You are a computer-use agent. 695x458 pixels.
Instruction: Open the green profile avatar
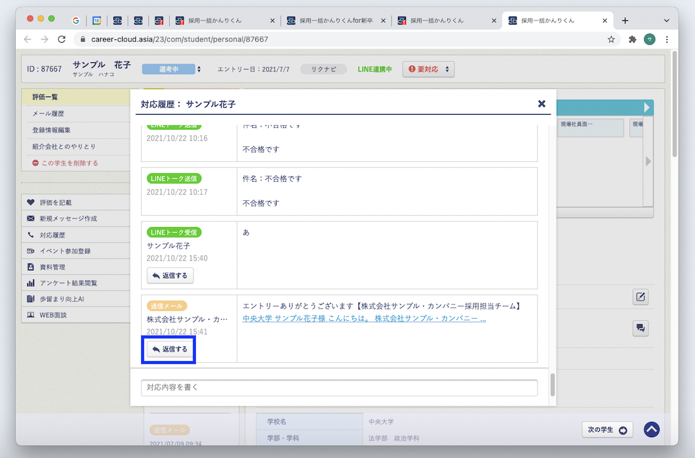click(649, 39)
